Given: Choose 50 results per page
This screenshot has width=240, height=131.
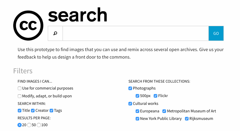Looking at the screenshot, I should tap(29, 125).
